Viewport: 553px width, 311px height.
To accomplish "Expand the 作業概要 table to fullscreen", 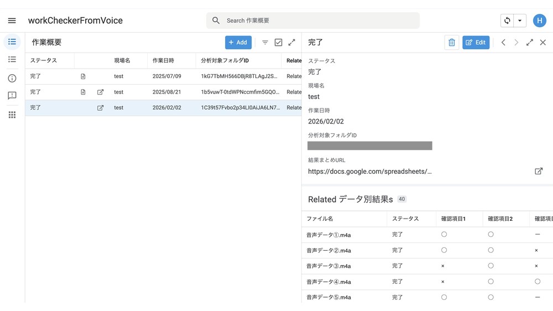I will pos(291,43).
